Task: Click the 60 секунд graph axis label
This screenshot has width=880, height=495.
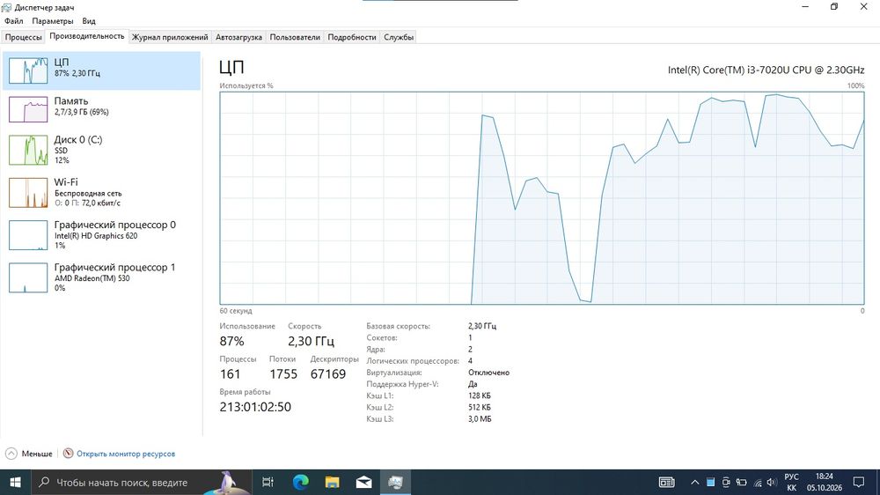Action: 236,311
